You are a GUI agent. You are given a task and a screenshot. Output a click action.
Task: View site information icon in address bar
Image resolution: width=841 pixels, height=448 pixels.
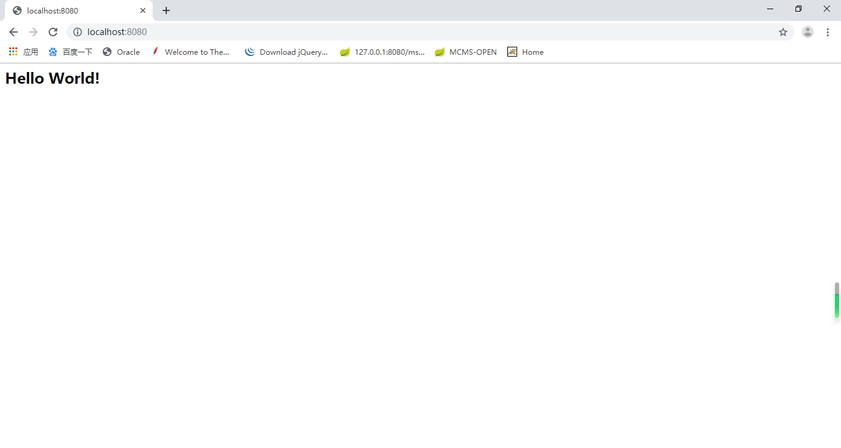click(x=78, y=32)
